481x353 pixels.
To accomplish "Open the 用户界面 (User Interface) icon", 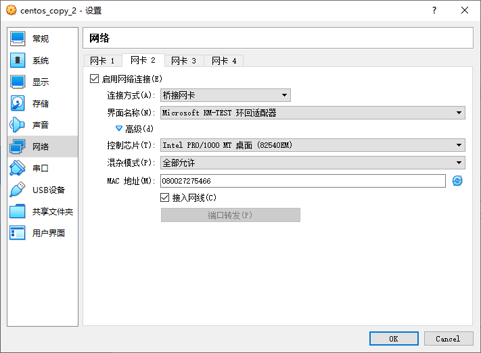I will click(18, 233).
